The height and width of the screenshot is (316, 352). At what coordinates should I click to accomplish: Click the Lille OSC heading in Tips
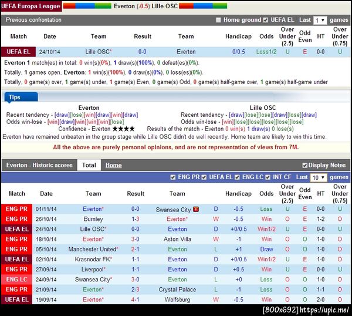click(x=263, y=107)
